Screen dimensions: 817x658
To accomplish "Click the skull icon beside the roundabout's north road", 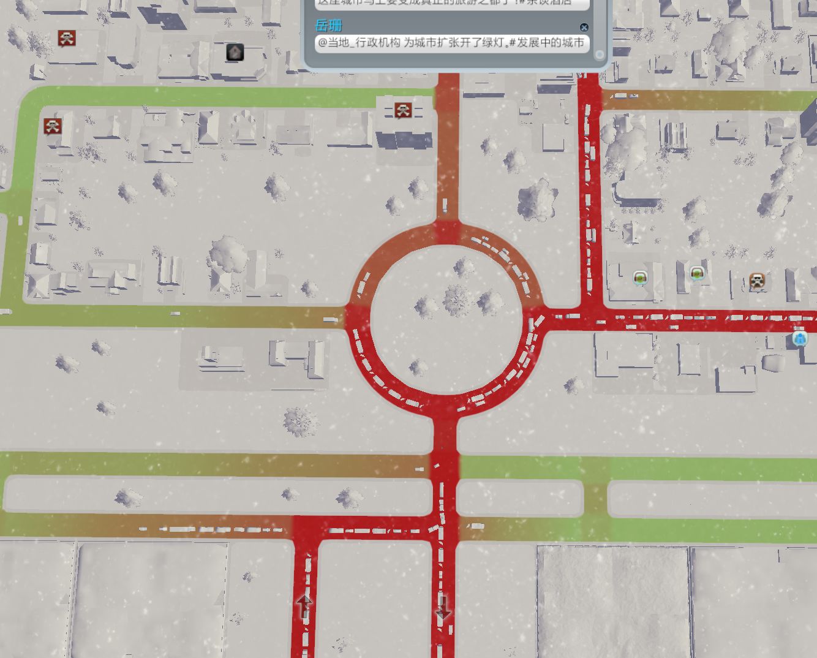I will point(403,110).
